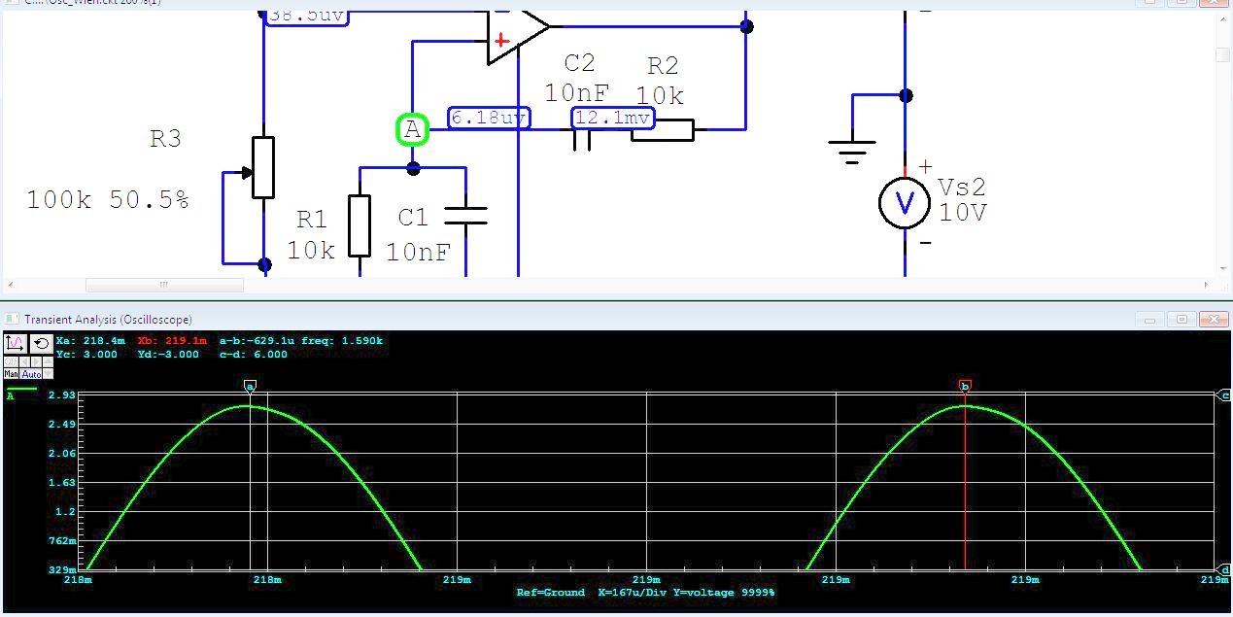The image size is (1233, 617).
Task: Click the 6.18uV voltage readout label
Action: 490,119
